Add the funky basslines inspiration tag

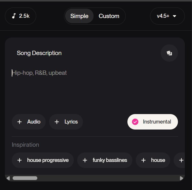[x=105, y=160]
